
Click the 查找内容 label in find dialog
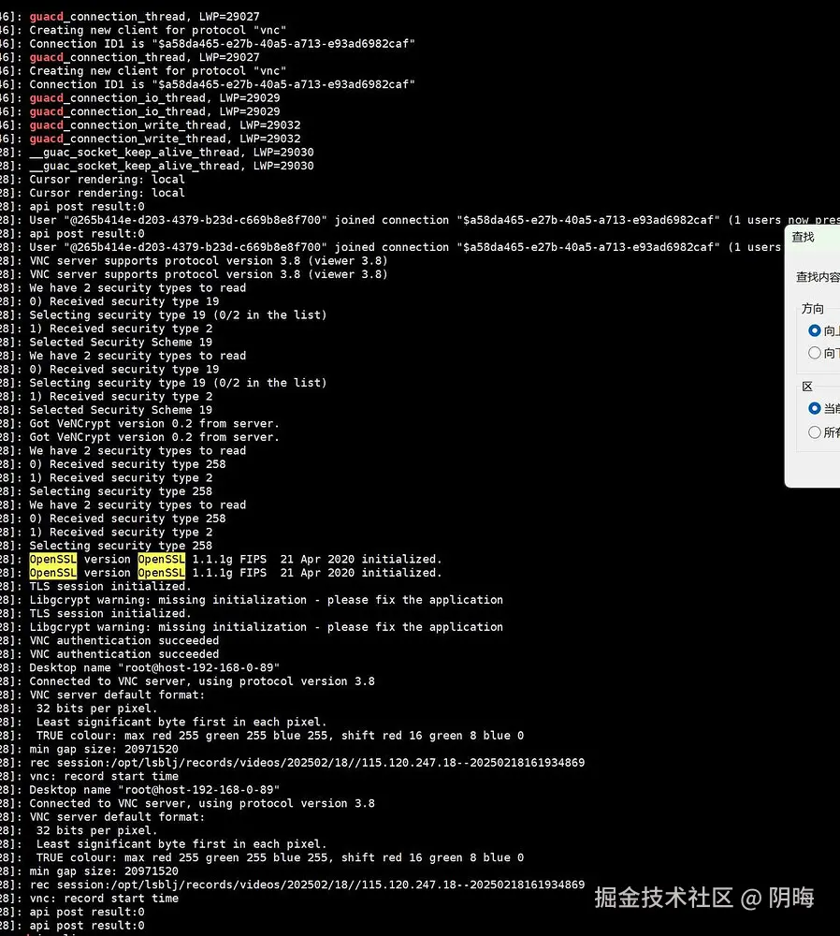click(x=818, y=277)
